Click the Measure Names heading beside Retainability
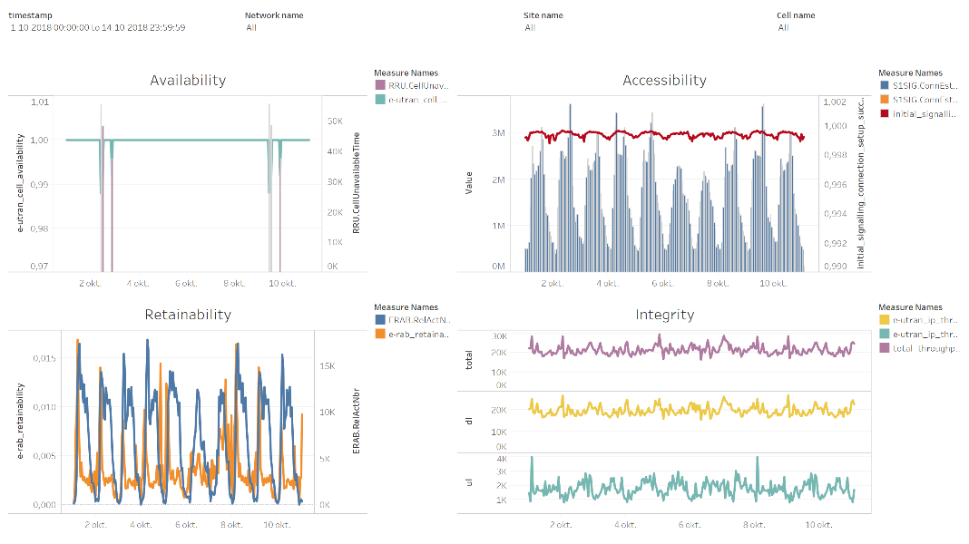 (x=406, y=307)
